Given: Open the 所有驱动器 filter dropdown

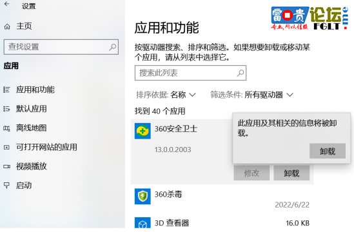Looking at the screenshot, I should point(269,95).
